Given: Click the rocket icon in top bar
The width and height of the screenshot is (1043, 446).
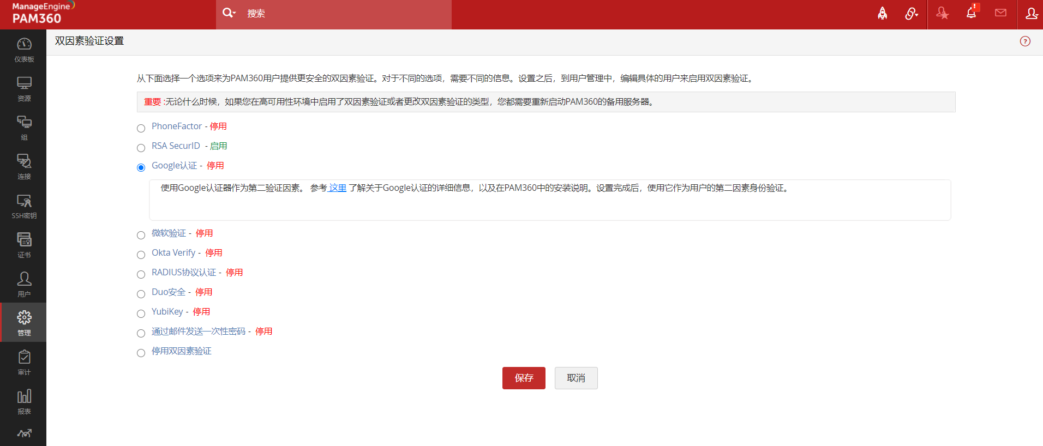Looking at the screenshot, I should (x=882, y=14).
